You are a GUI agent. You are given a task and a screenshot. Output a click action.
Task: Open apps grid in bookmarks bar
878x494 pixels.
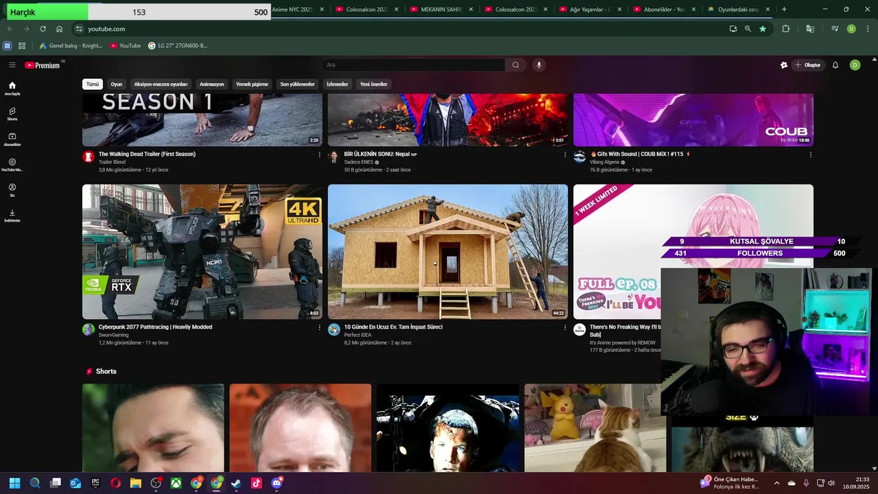[x=22, y=46]
